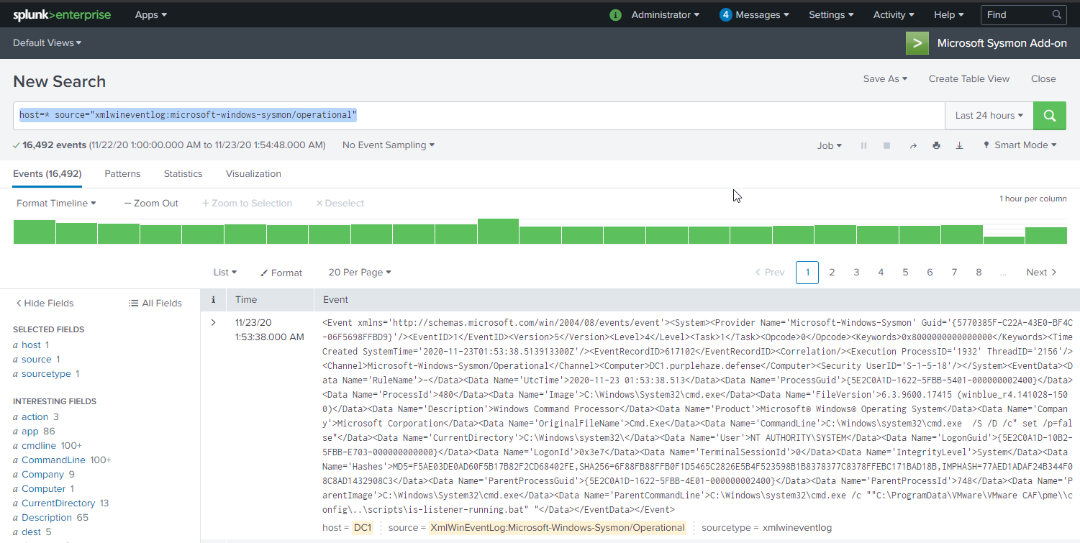1080x543 pixels.
Task: Click the Splunk Enterprise logo
Action: 61,14
